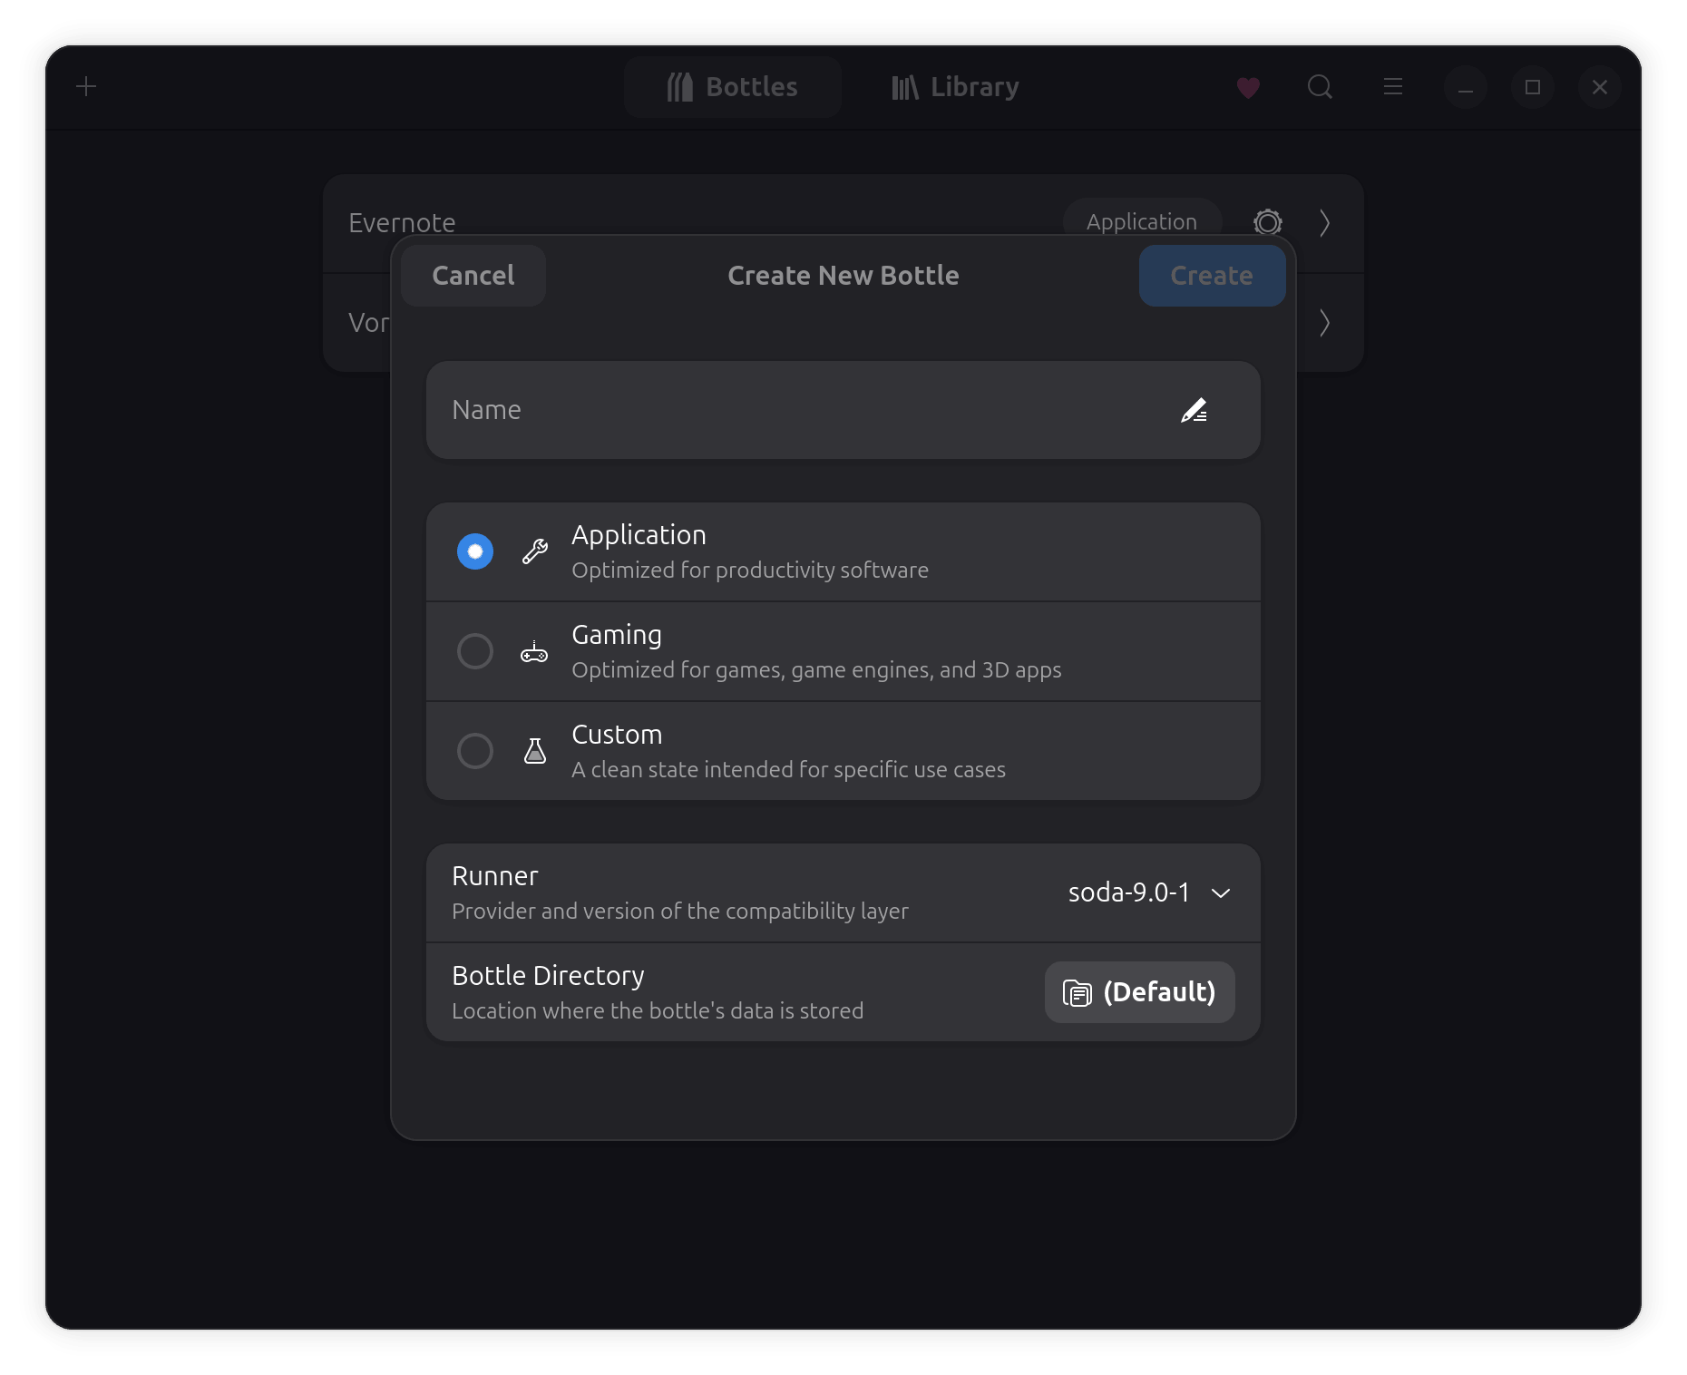Select the Custom radio button

[475, 751]
